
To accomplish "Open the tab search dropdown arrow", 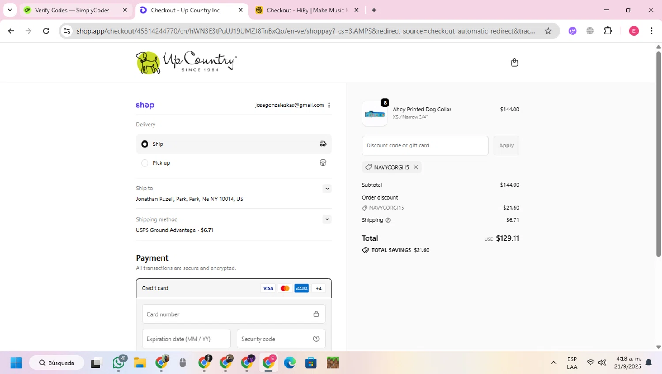I will 10,10.
